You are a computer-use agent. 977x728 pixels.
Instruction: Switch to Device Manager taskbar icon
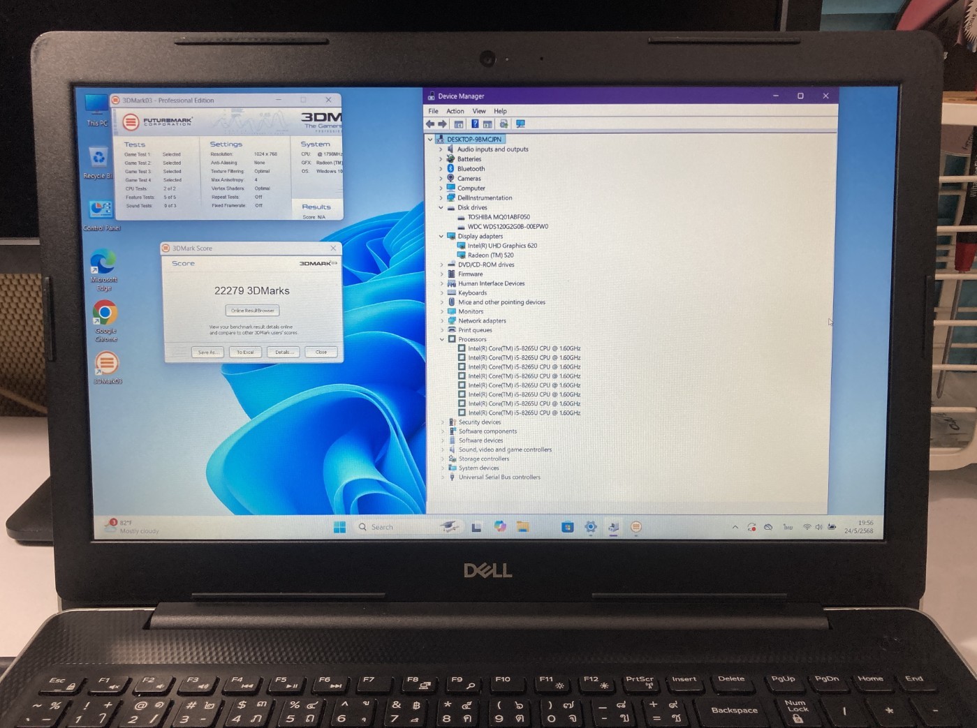[x=613, y=527]
